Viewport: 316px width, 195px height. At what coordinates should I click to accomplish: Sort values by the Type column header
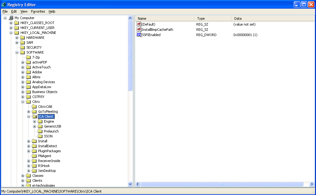213,18
